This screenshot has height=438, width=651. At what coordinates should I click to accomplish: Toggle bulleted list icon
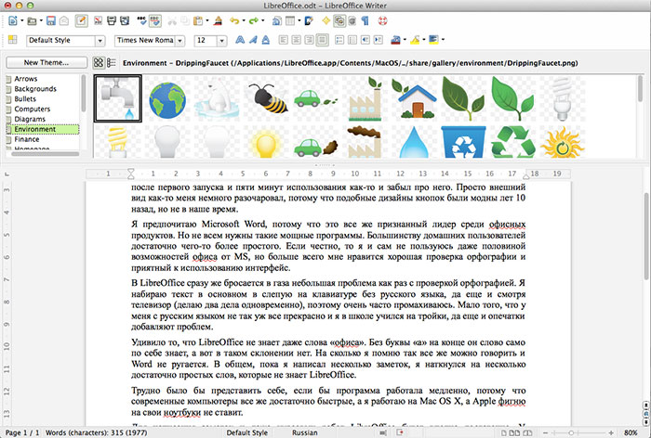click(x=352, y=40)
